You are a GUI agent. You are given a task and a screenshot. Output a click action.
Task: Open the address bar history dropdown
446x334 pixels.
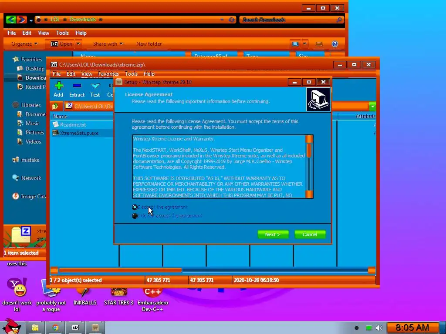coord(222,20)
